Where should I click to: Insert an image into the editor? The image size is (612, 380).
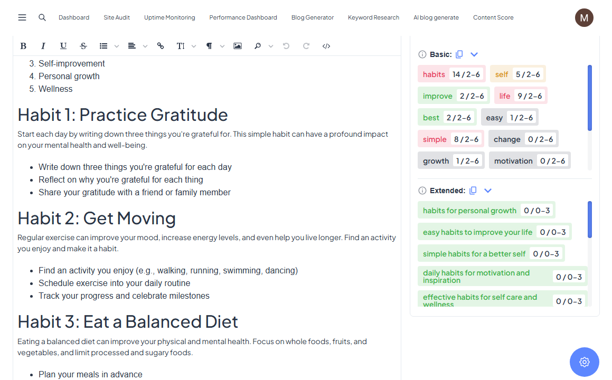[238, 46]
